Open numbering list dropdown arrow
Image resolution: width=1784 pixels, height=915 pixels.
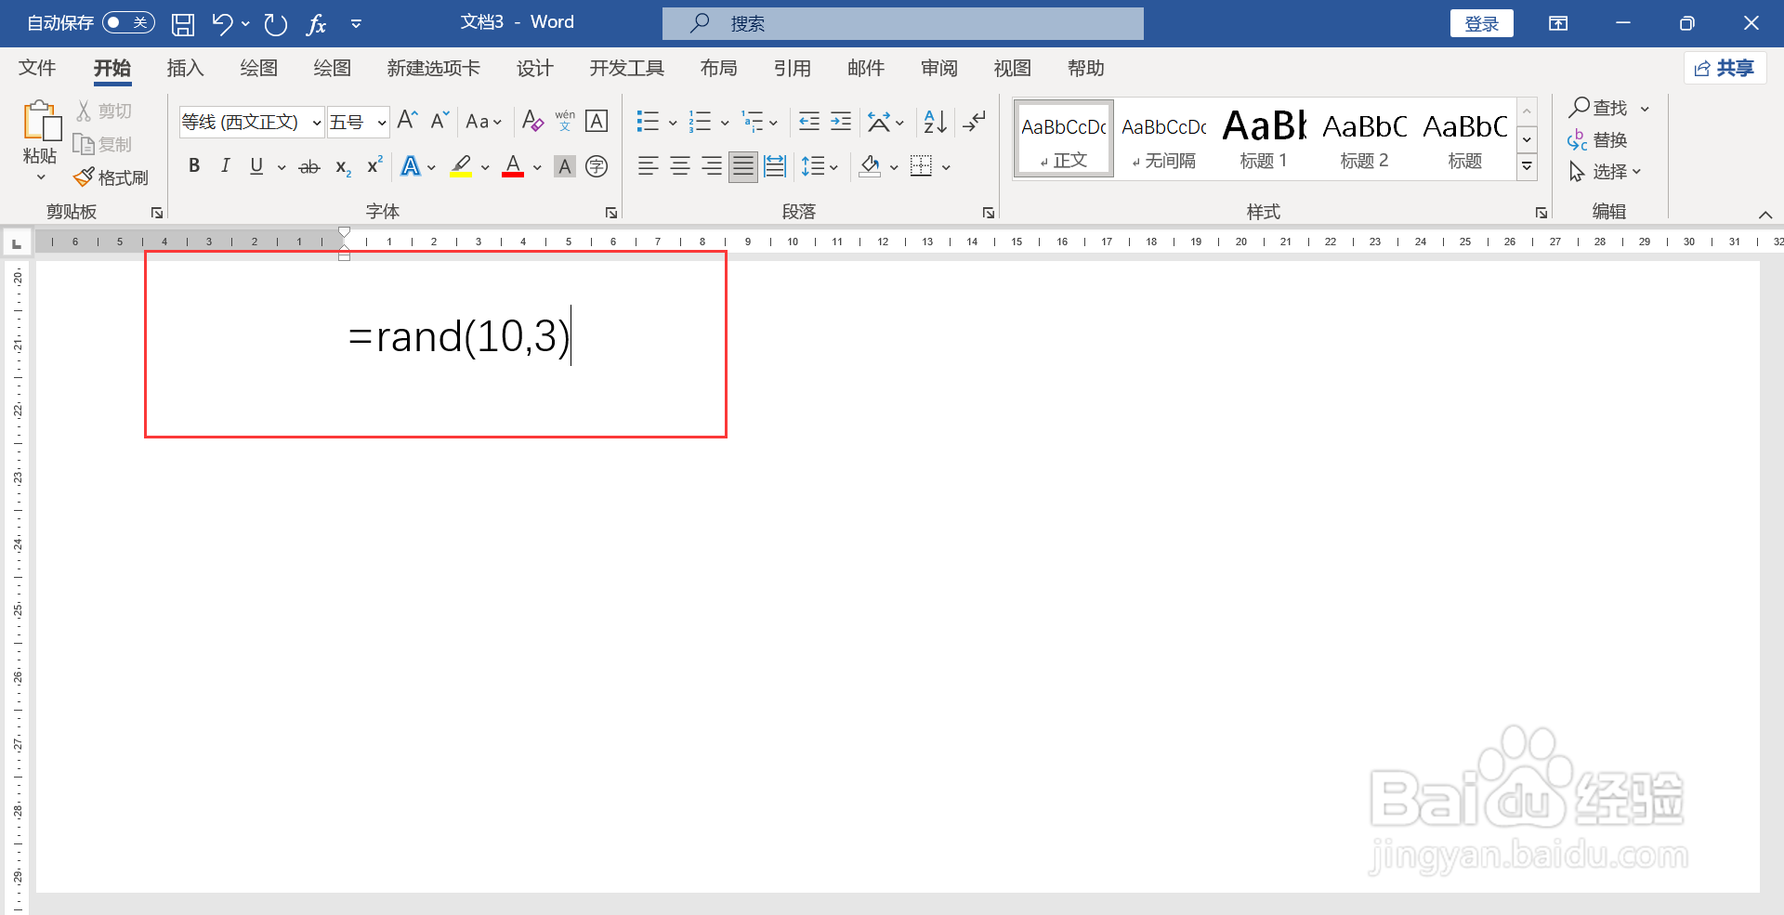[x=725, y=123]
